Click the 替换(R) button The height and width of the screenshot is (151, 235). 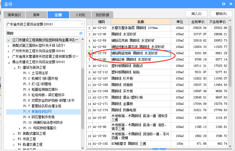[x=221, y=14]
